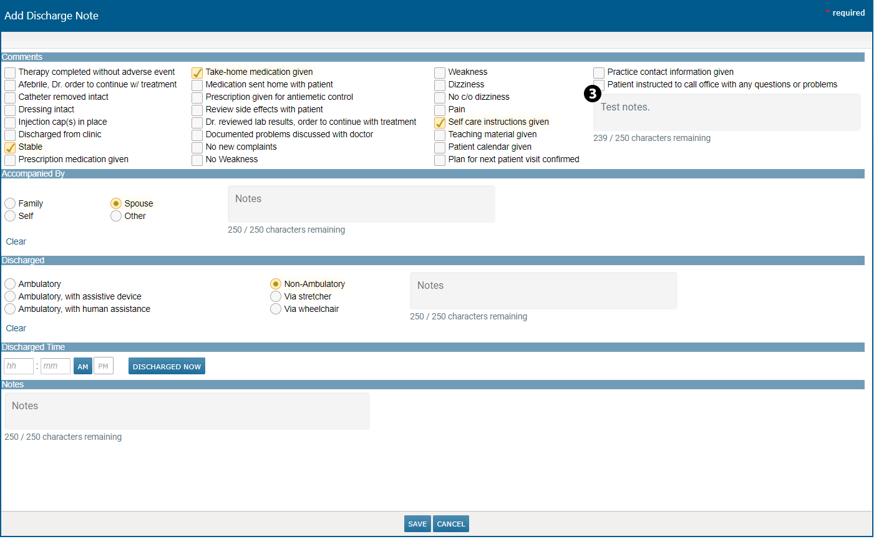
Task: Uncheck Self care instructions given
Action: pyautogui.click(x=440, y=123)
